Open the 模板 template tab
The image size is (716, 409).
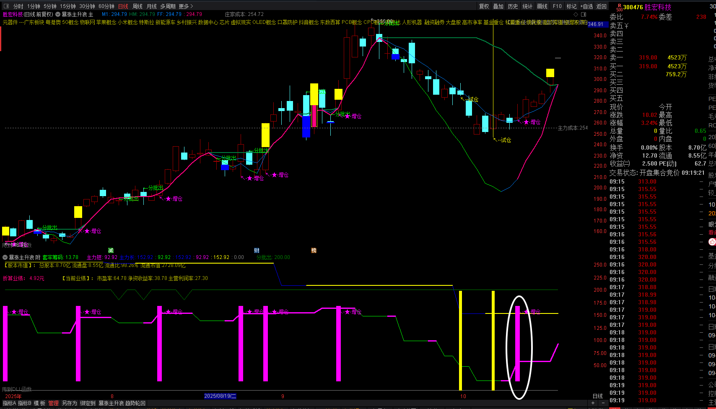pyautogui.click(x=39, y=403)
